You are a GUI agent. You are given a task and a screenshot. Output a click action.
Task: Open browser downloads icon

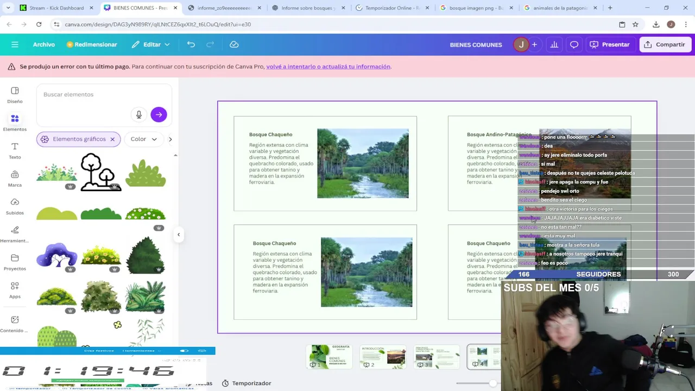(656, 24)
